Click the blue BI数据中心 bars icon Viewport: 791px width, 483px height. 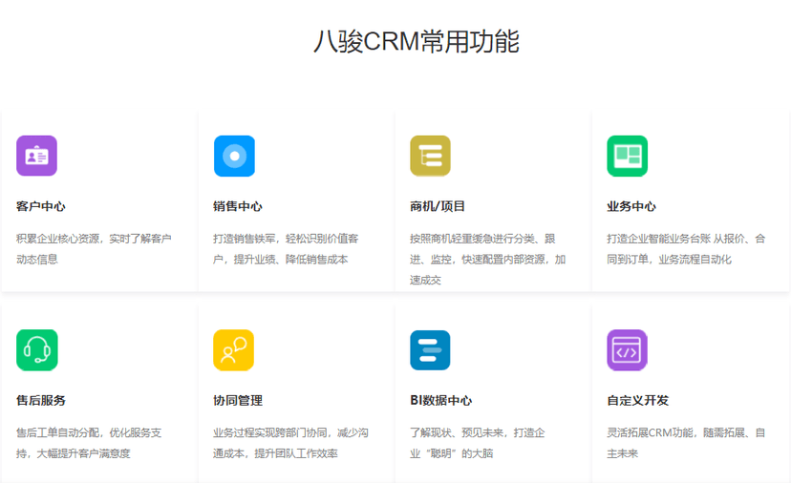(x=430, y=350)
